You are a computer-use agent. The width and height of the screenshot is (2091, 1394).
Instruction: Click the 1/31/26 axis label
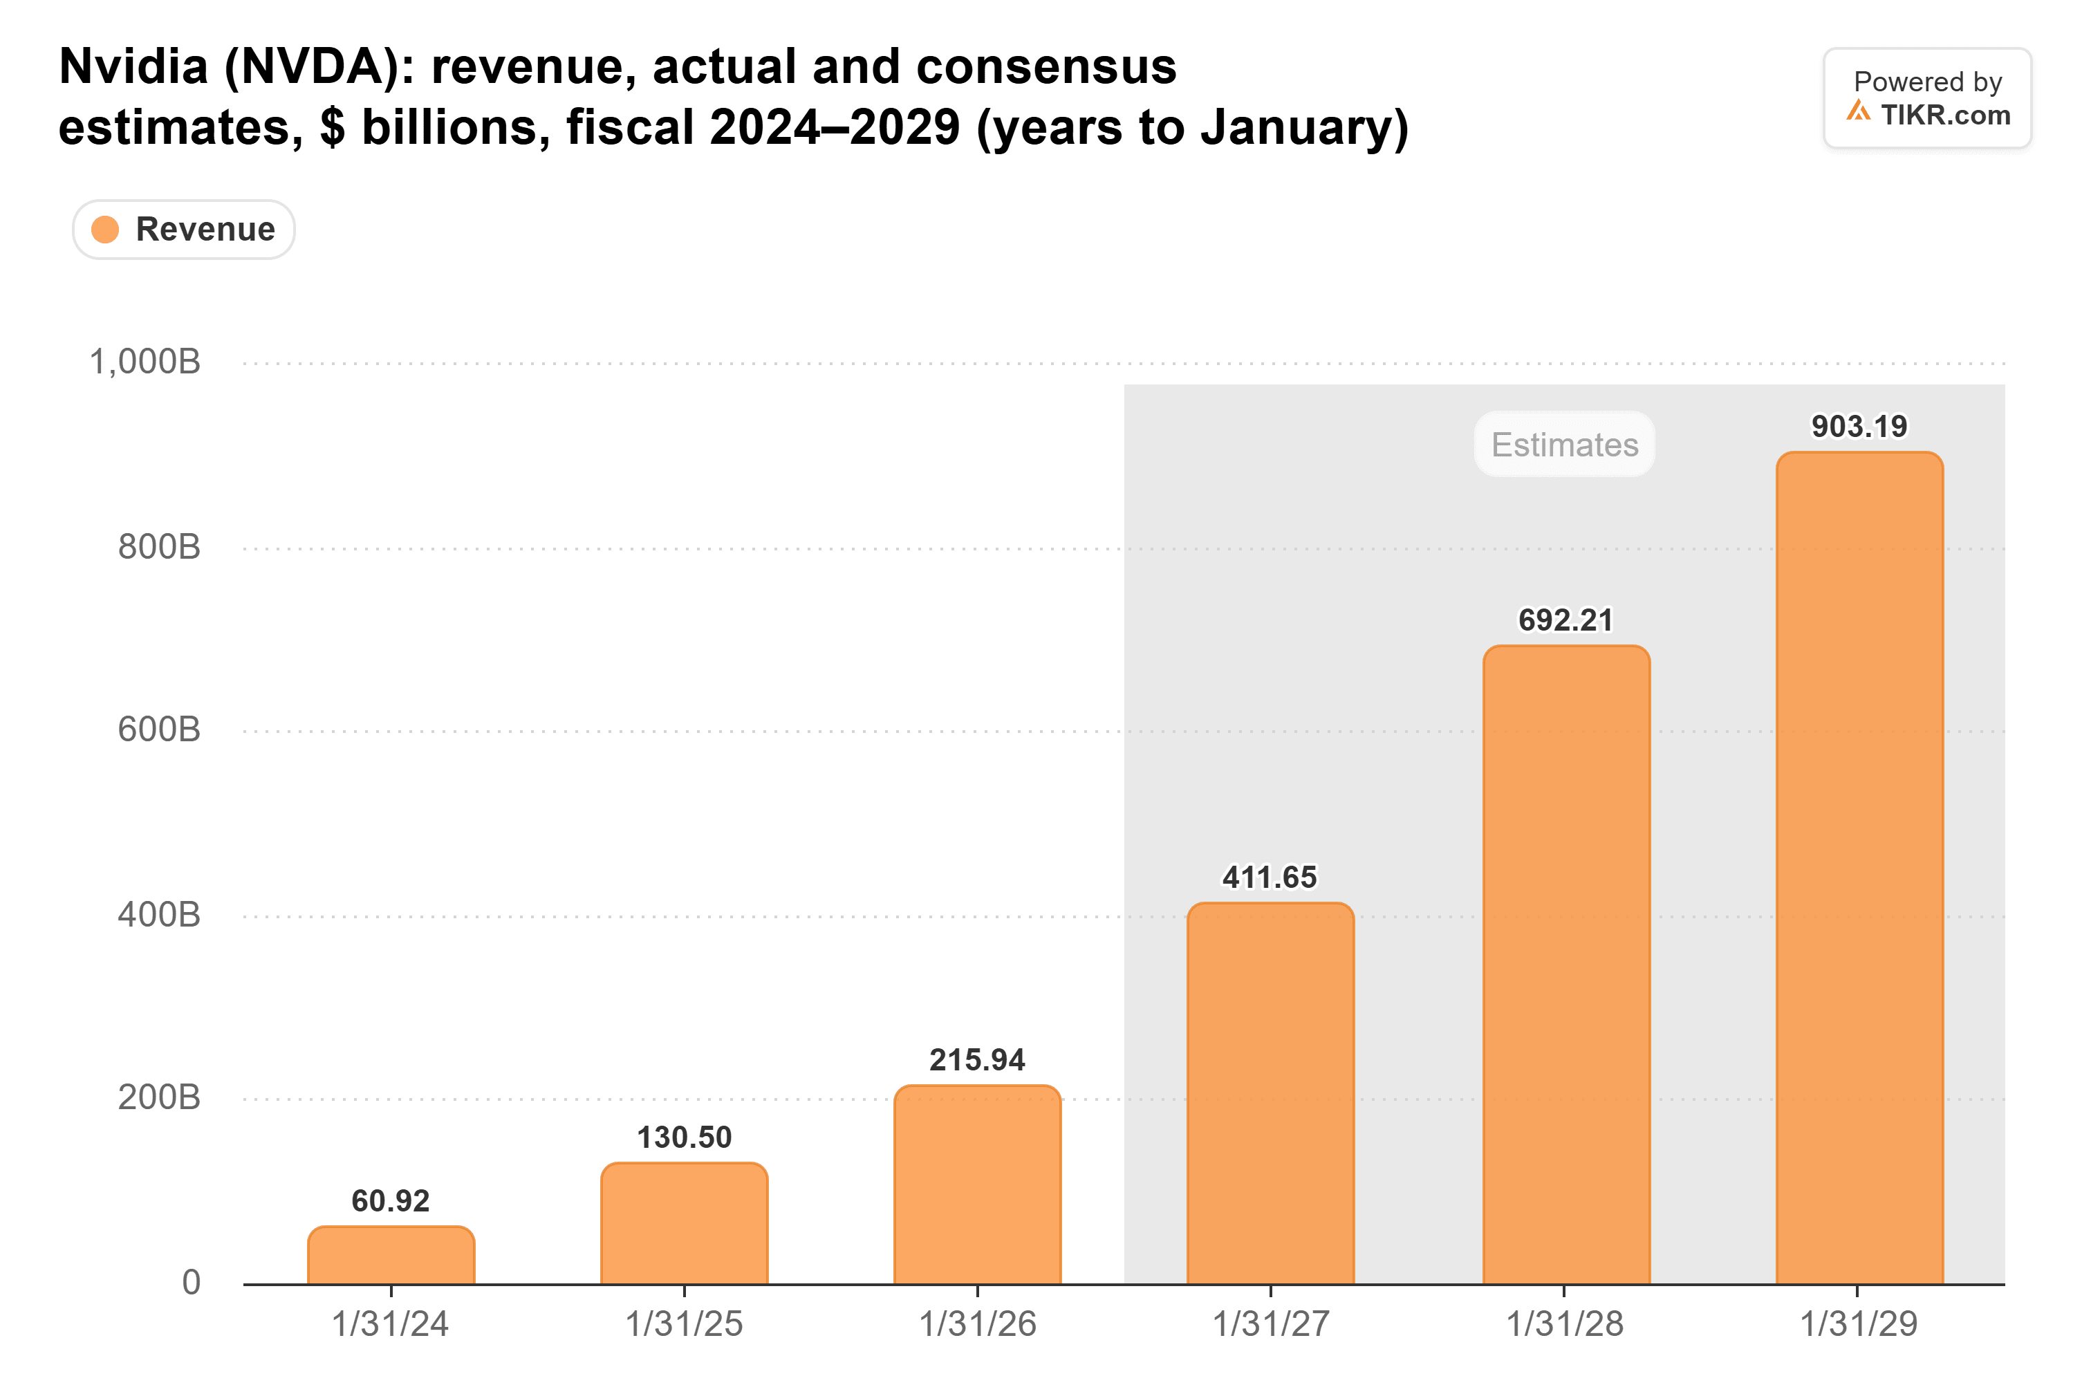point(978,1325)
